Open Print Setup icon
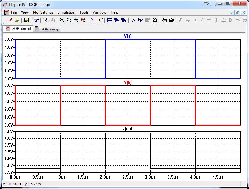The image size is (249, 189). [x=164, y=20]
